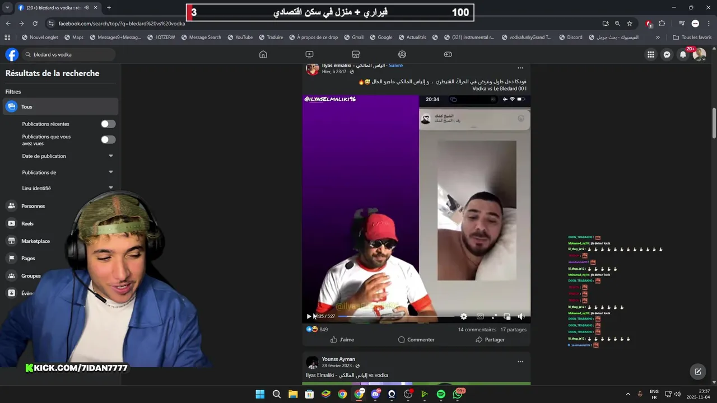Image resolution: width=717 pixels, height=403 pixels.
Task: Seek on the video progress bar
Action: [x=396, y=316]
